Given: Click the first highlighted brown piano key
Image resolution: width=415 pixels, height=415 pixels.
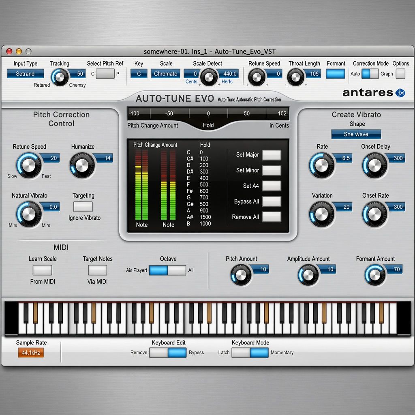Looking at the screenshot, I should click(35, 313).
